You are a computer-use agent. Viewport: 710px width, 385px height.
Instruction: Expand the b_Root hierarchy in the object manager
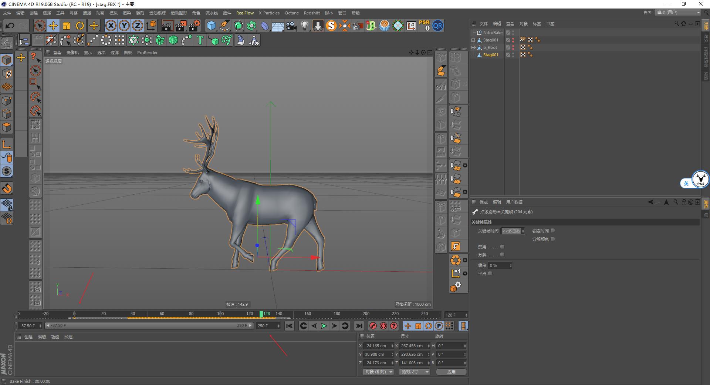(474, 47)
